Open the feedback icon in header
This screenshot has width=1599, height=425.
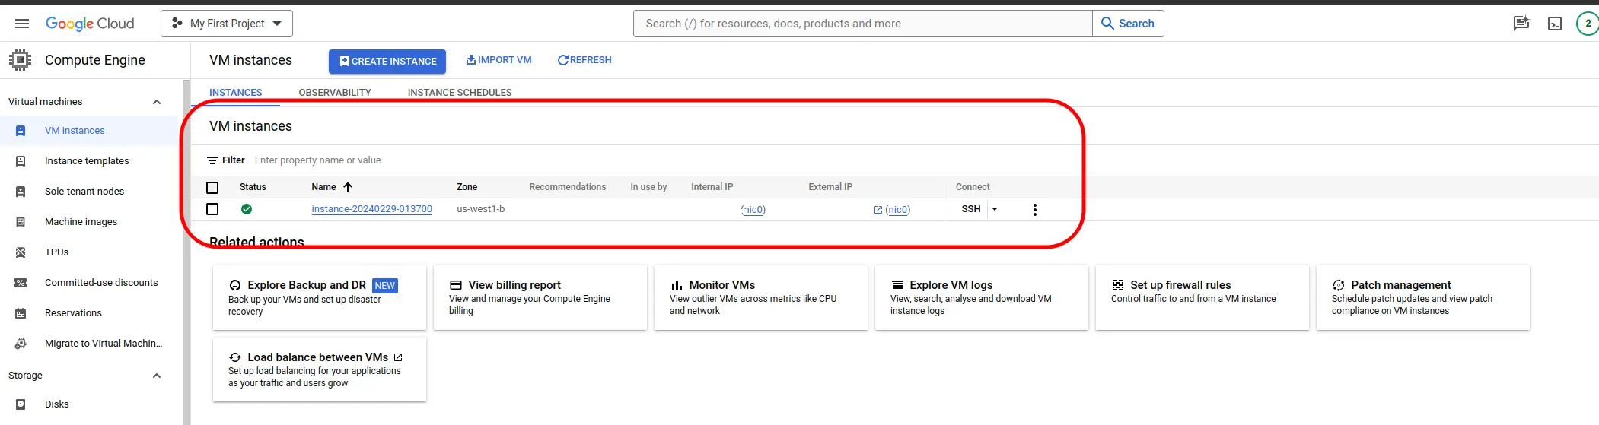pos(1521,24)
